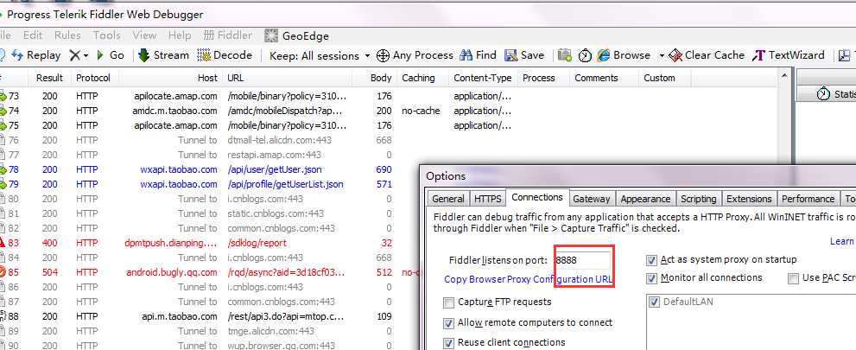Click the session list scroll up arrow

tap(784, 76)
